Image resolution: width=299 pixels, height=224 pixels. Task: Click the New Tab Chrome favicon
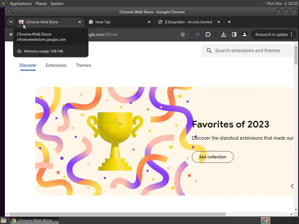(91, 22)
